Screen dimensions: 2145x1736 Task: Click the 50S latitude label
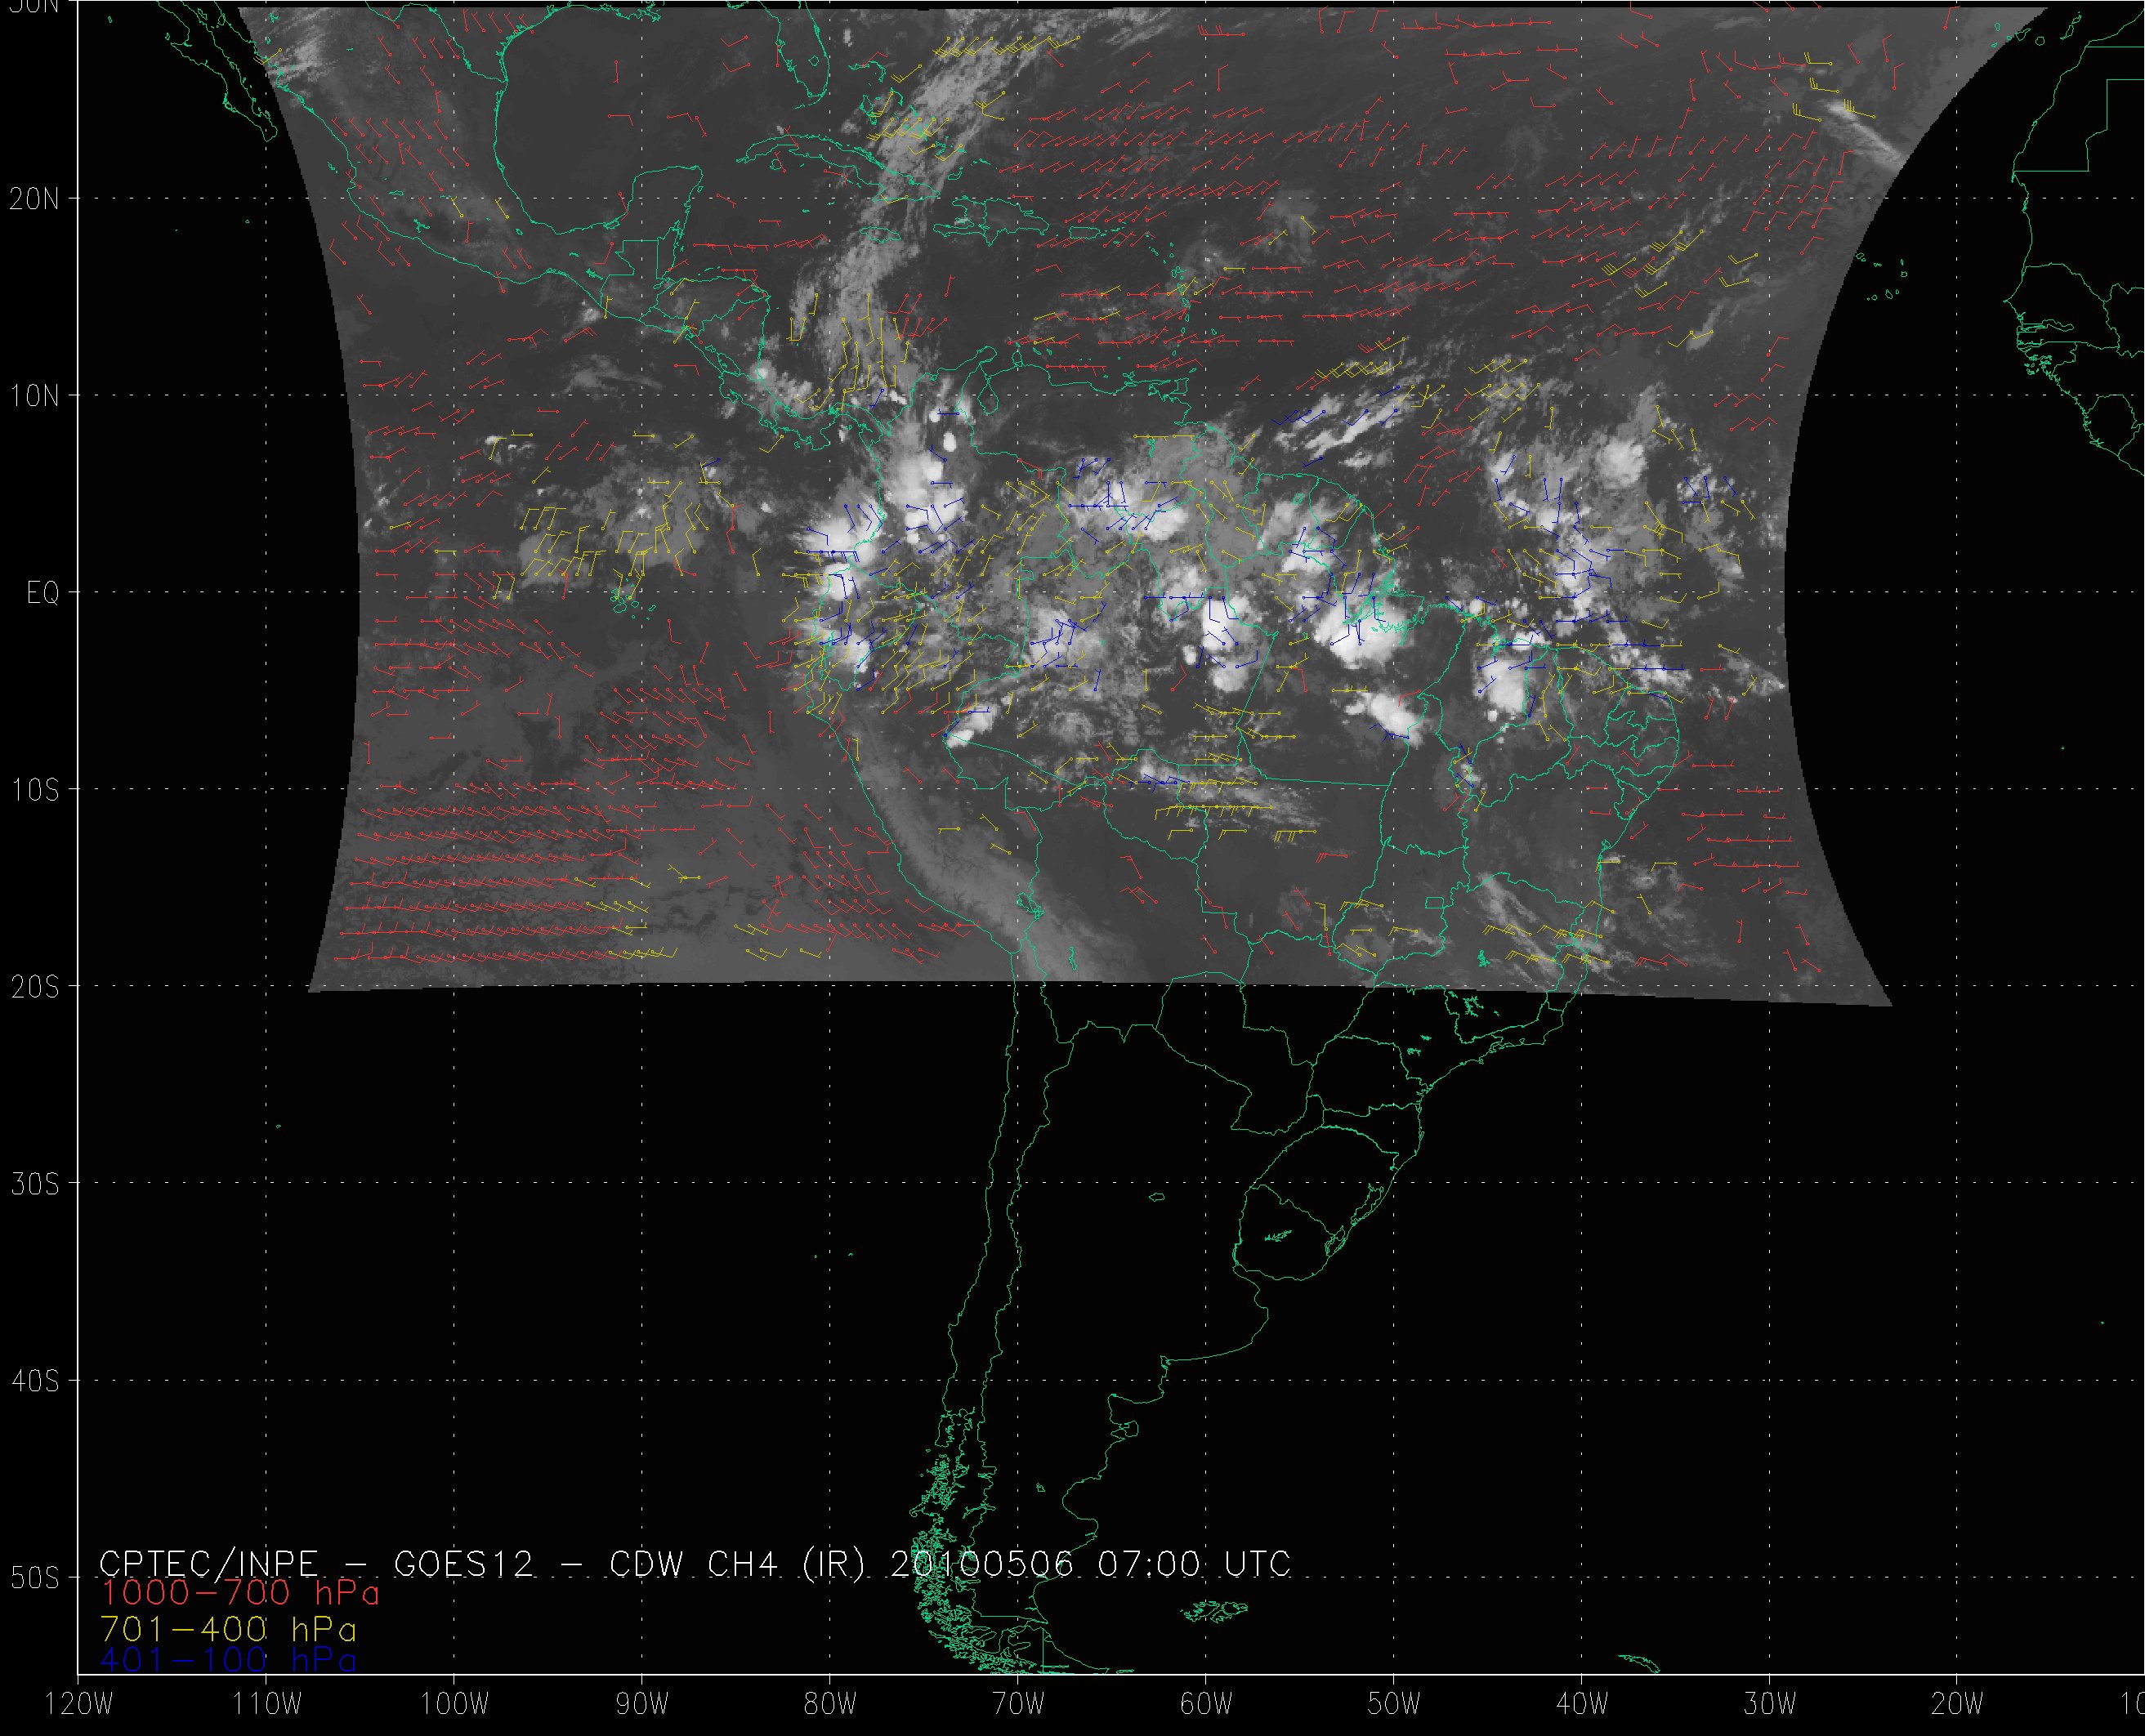point(35,1578)
